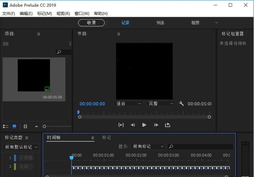Open the monitor wrench settings
Viewport: 254px width, 177px height.
(181, 103)
